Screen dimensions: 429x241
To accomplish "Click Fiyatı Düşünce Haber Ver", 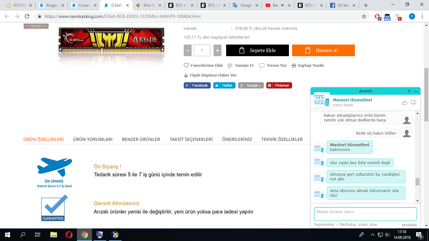I will pyautogui.click(x=210, y=75).
